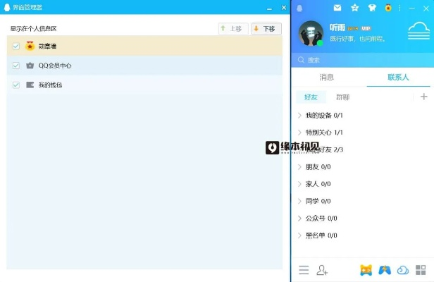Open QQ Zone star icon

tap(354, 8)
